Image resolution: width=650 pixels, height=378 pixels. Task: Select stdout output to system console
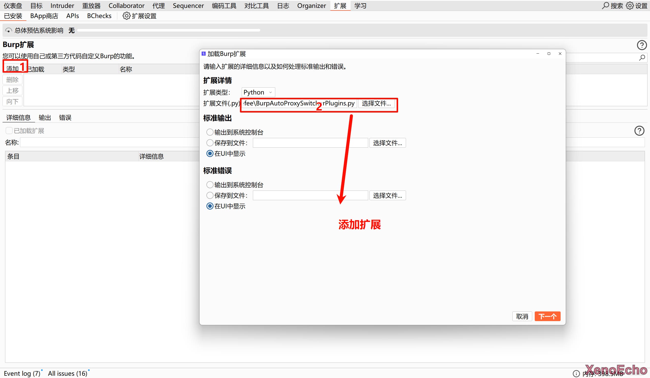(x=210, y=132)
